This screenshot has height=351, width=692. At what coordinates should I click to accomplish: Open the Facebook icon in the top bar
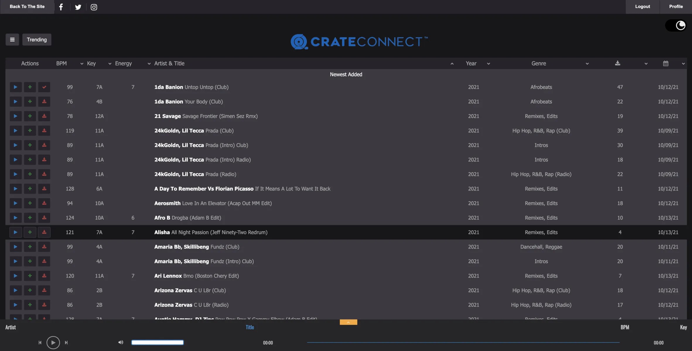[61, 6]
